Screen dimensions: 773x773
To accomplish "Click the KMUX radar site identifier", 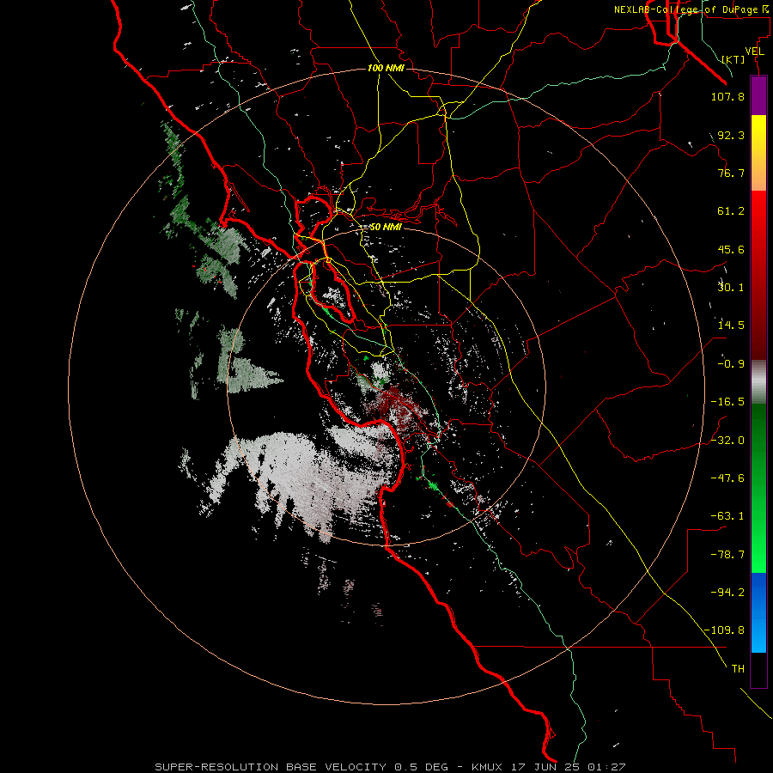I will point(488,767).
